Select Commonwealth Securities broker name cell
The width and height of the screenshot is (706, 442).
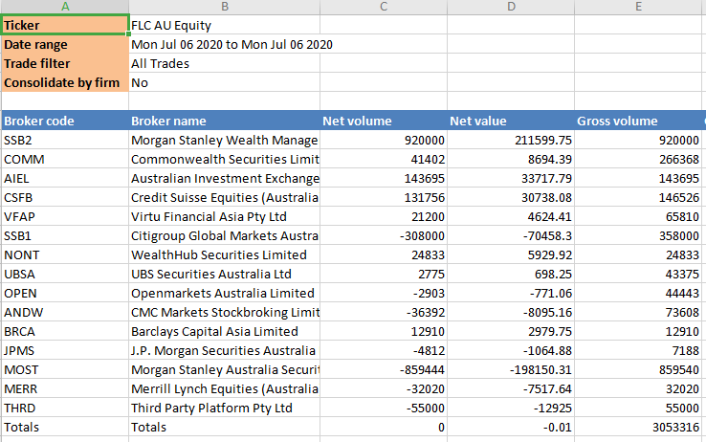pyautogui.click(x=225, y=159)
